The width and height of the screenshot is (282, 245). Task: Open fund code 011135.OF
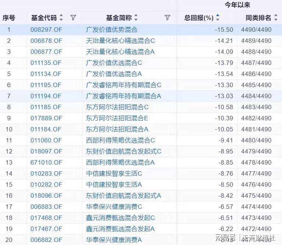point(46,63)
